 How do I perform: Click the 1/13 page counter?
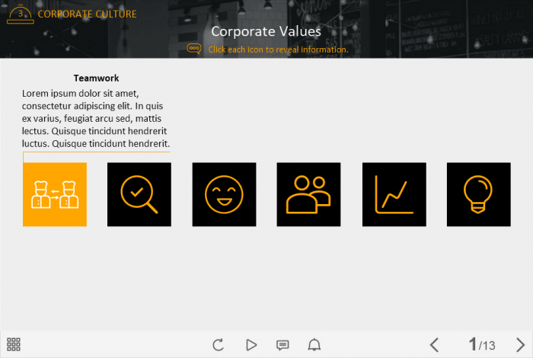[x=481, y=345]
